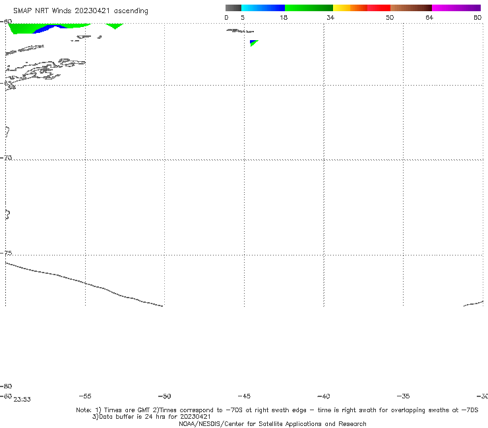
Task: Click the large green wind swath at map top-left
Action: [22, 28]
